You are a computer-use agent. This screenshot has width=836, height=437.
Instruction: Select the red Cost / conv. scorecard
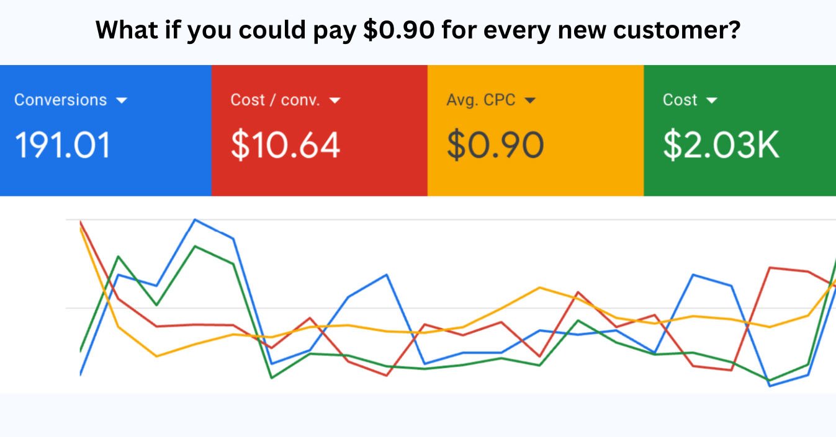click(x=320, y=130)
